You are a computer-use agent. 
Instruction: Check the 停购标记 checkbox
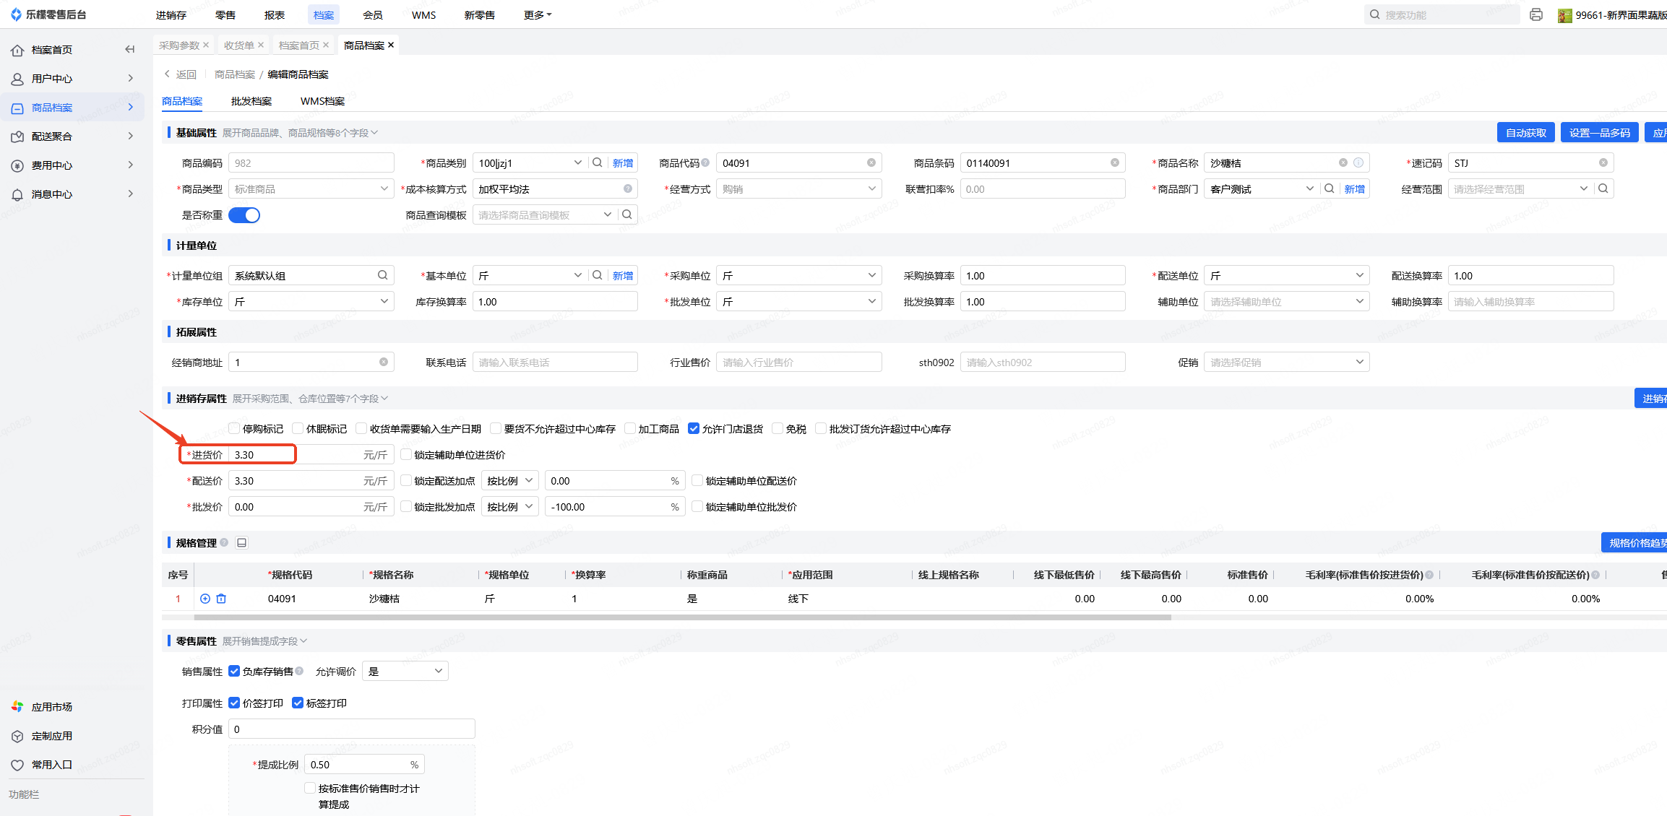pyautogui.click(x=234, y=429)
